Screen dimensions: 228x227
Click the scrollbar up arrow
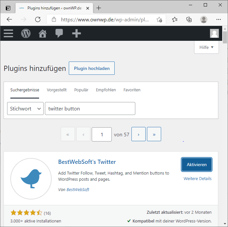click(225, 29)
